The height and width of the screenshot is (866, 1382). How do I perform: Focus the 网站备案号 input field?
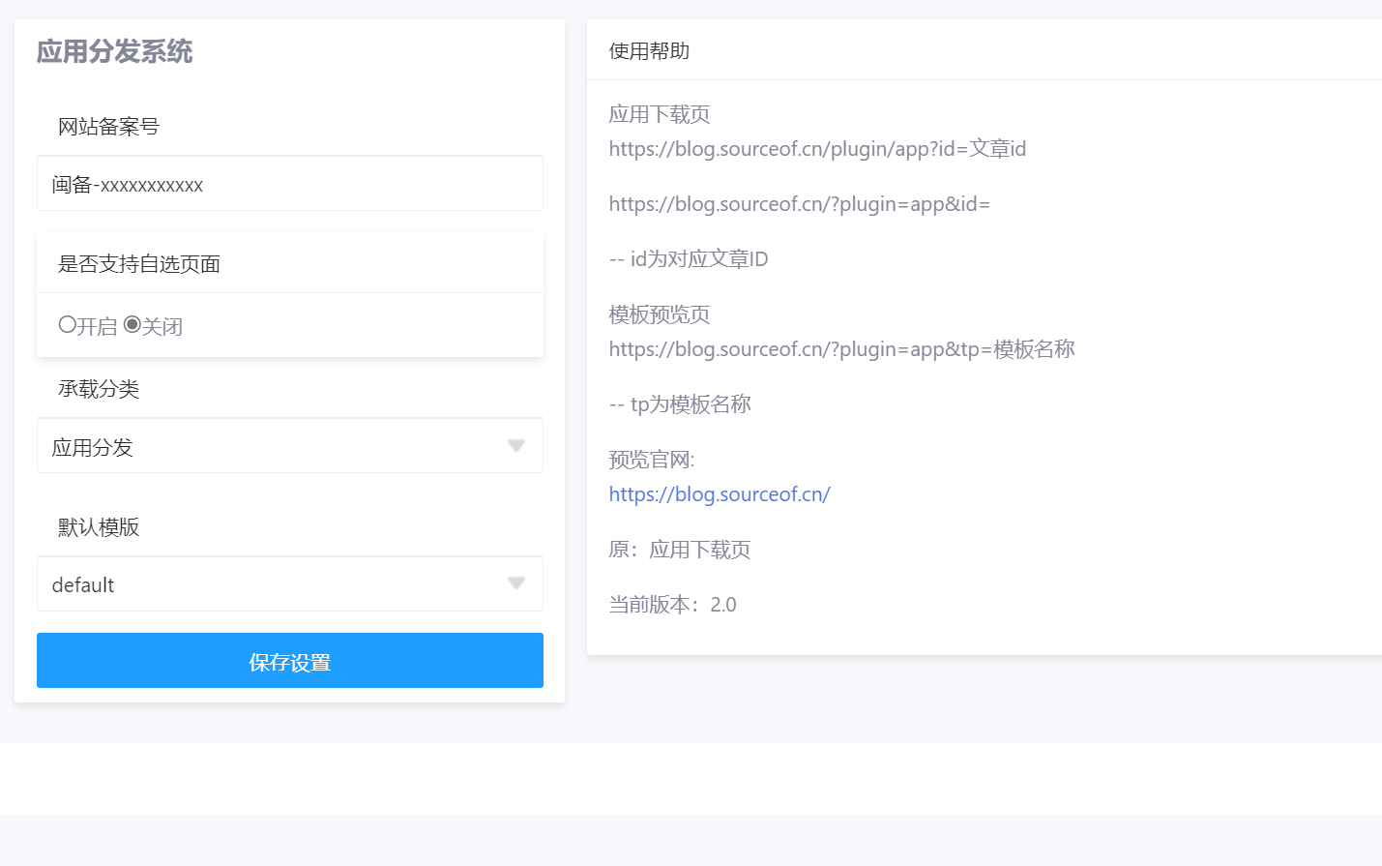point(290,183)
